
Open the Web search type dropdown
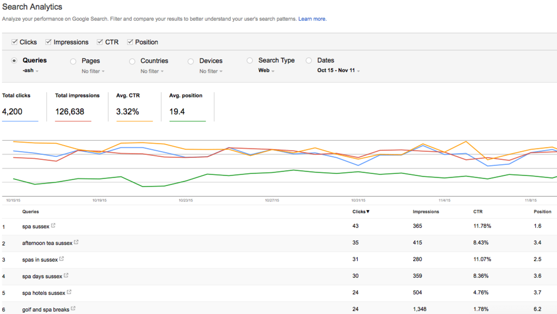[266, 71]
